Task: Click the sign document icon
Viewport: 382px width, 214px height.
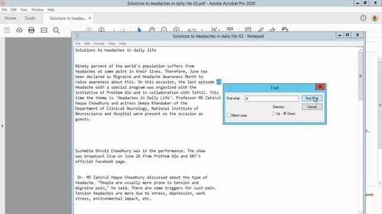Action: (x=273, y=30)
